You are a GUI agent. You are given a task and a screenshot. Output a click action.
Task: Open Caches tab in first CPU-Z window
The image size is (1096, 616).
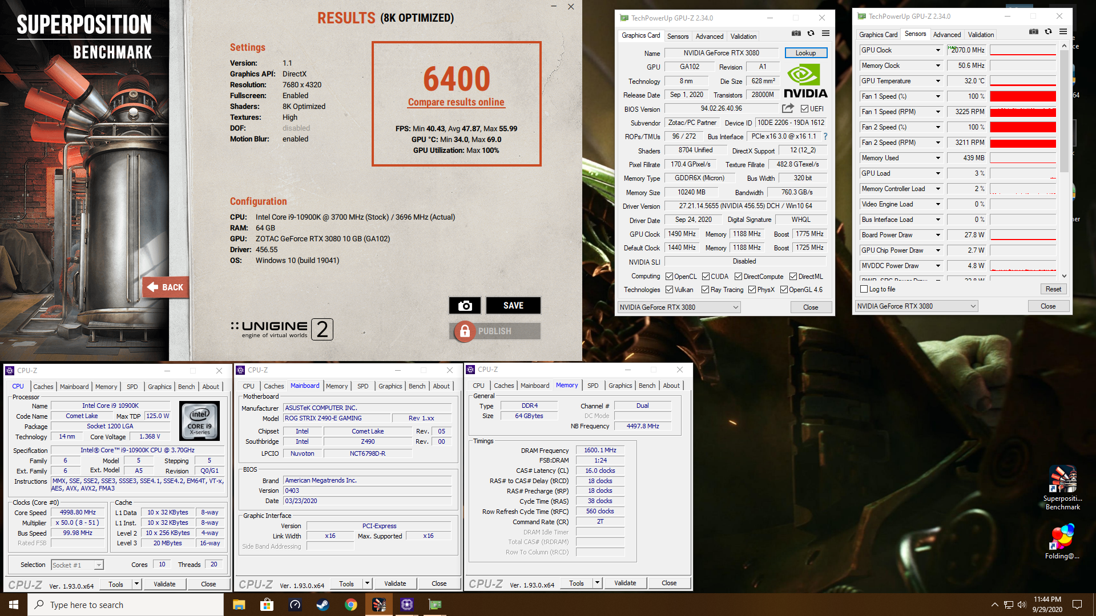pos(43,387)
